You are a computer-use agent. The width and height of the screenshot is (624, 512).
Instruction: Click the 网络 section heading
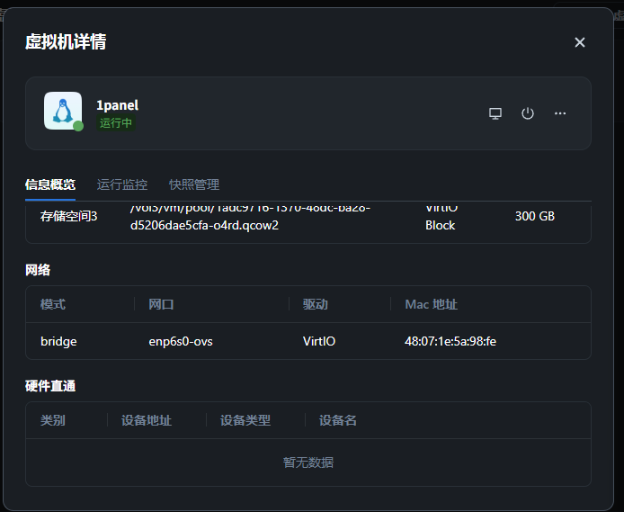tap(38, 270)
